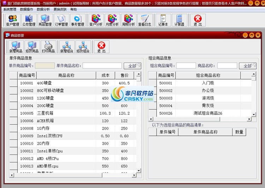Focus the 单件商品名称 input field
The height and width of the screenshot is (188, 265).
(102, 66)
